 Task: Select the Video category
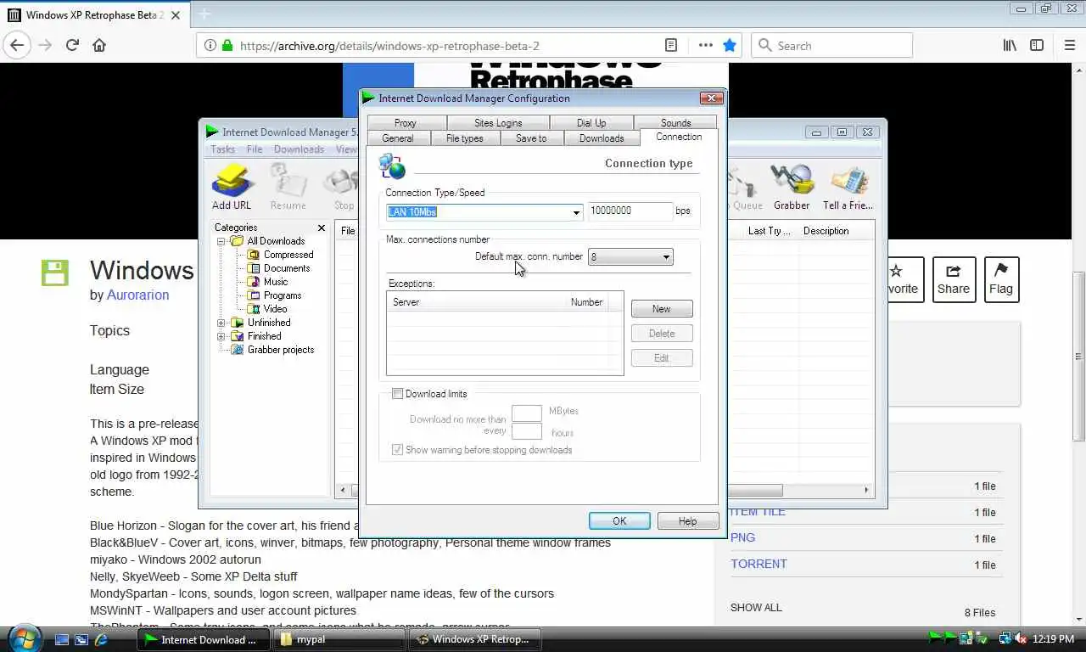[275, 309]
